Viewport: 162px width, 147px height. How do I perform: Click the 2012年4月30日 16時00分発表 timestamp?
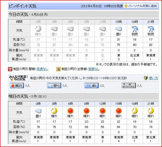tap(102, 6)
